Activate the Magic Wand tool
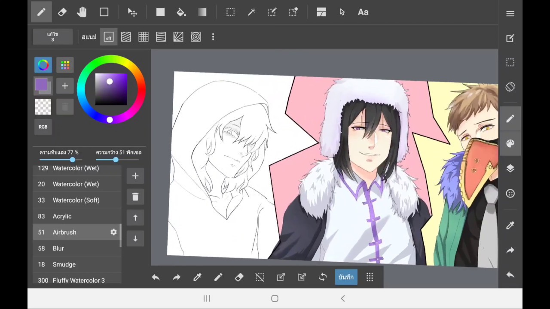This screenshot has height=309, width=550. [x=251, y=12]
